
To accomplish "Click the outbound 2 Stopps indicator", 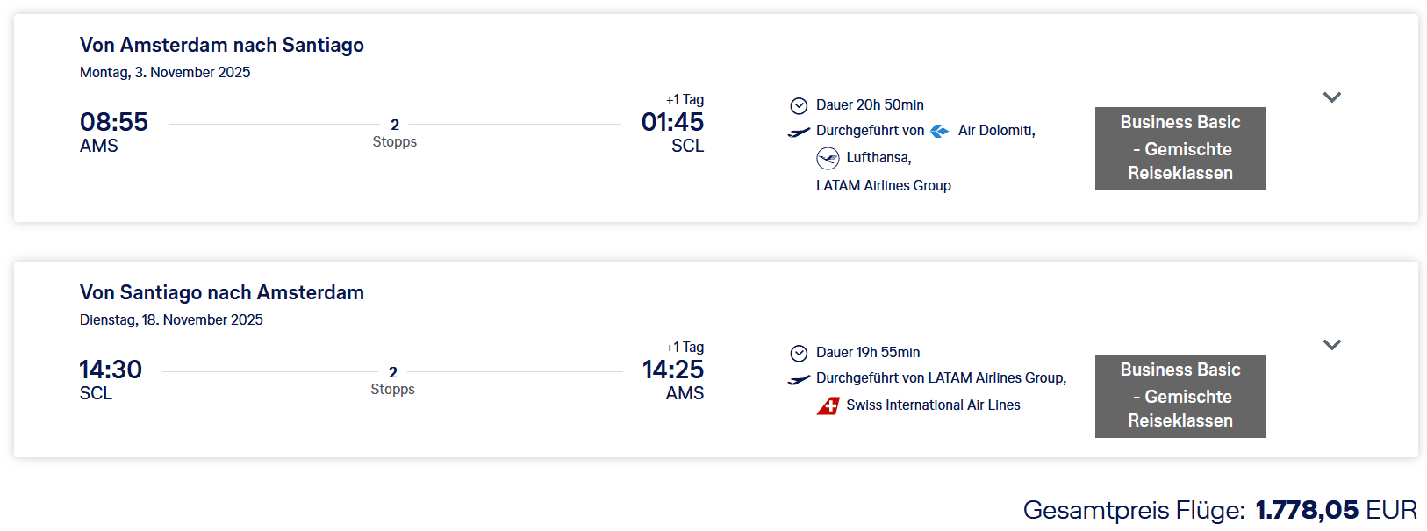I will pyautogui.click(x=394, y=133).
